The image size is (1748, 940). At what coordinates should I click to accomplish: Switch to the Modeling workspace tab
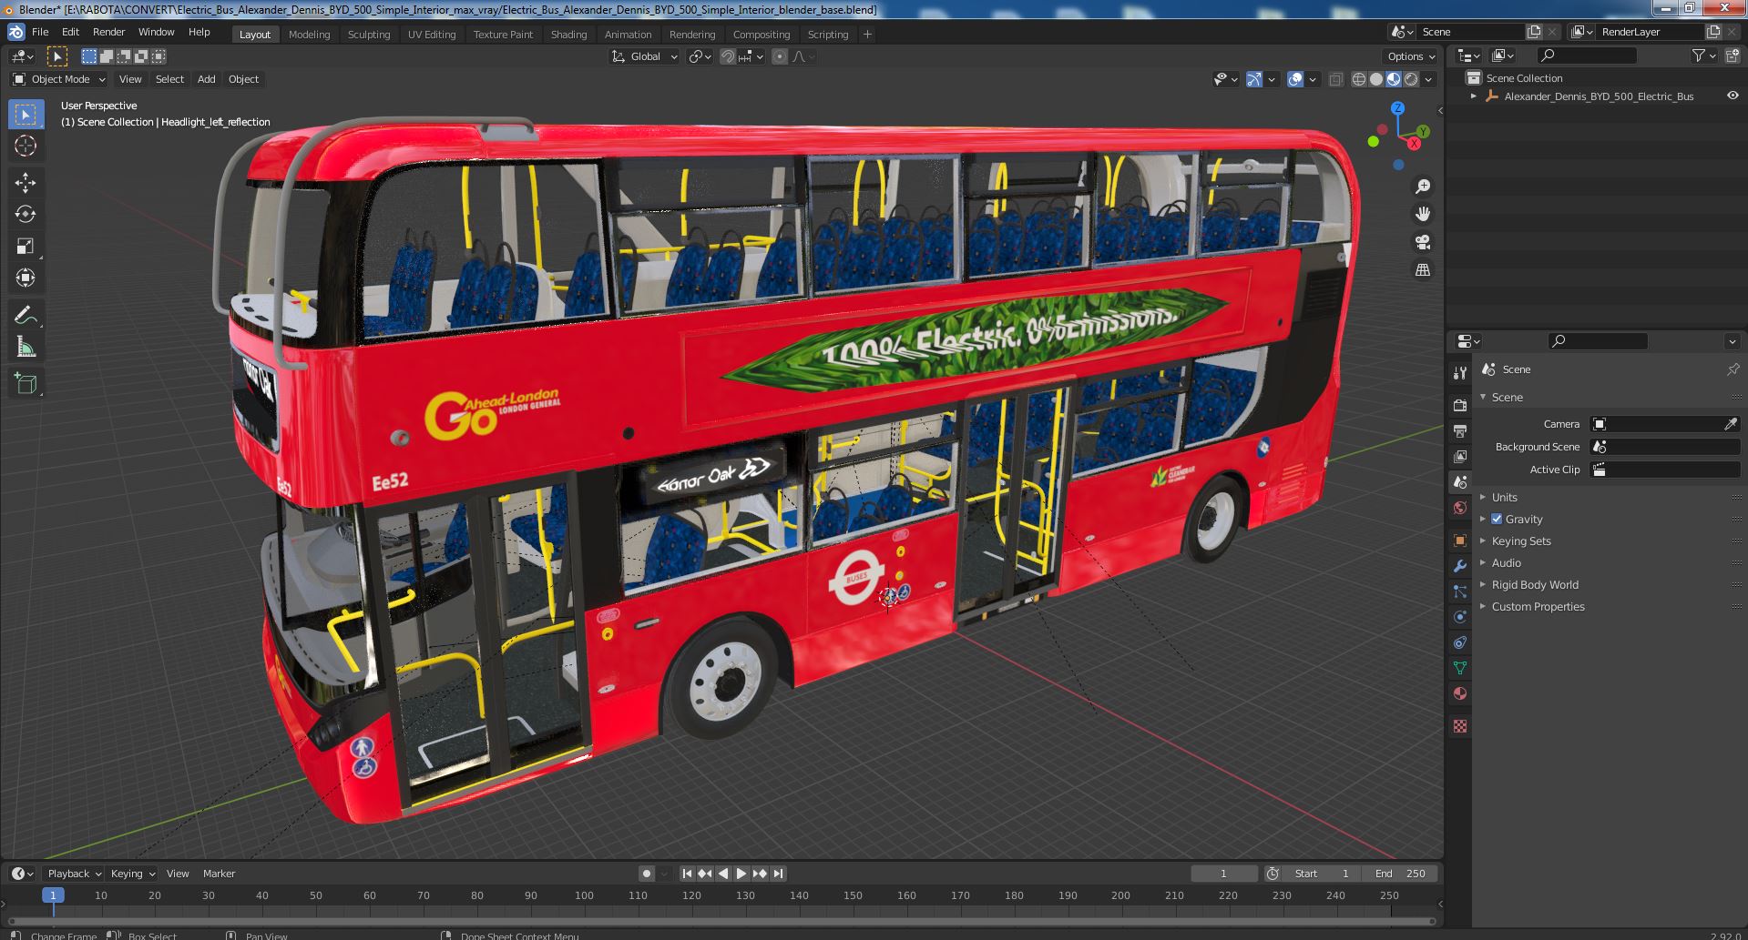[309, 35]
